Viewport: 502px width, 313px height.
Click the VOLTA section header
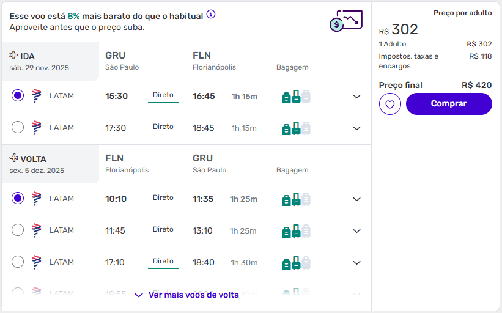[x=28, y=159]
